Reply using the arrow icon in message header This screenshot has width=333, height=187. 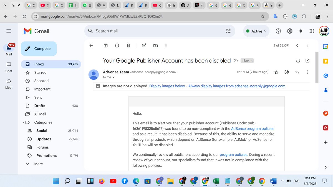pyautogui.click(x=297, y=72)
